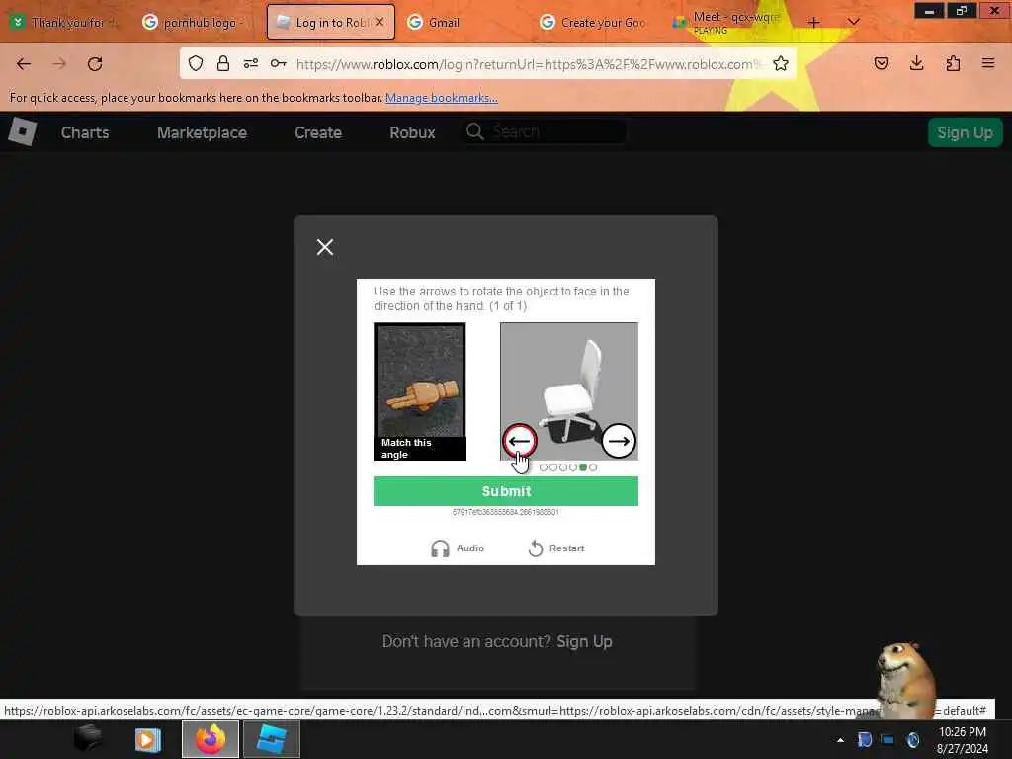This screenshot has width=1012, height=759.
Task: Go back in browser history
Action: point(24,64)
